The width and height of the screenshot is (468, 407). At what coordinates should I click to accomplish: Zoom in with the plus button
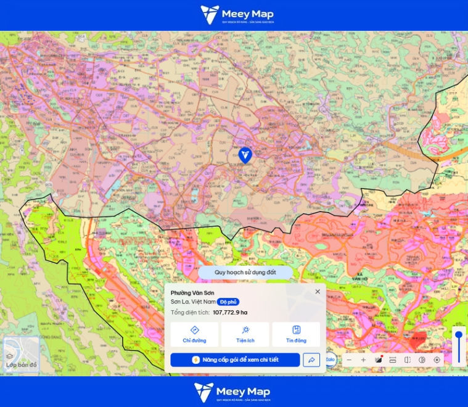(x=364, y=360)
